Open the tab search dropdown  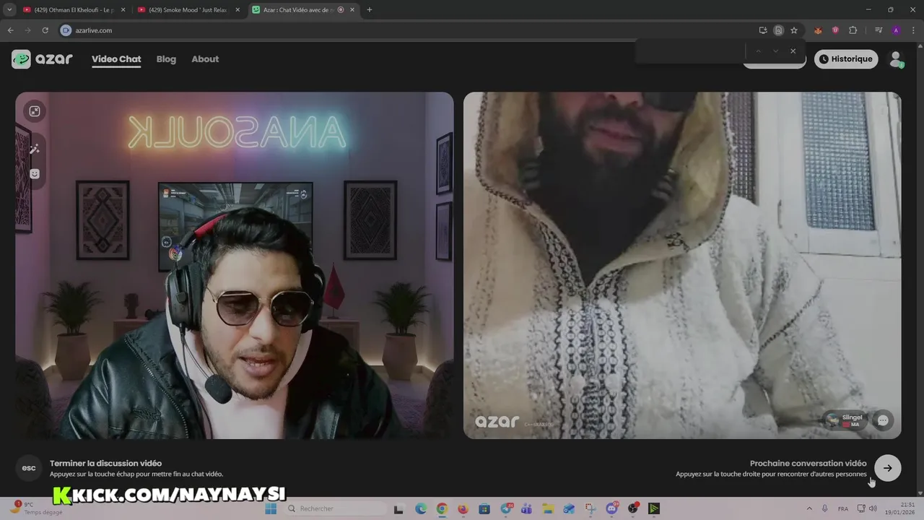click(9, 10)
